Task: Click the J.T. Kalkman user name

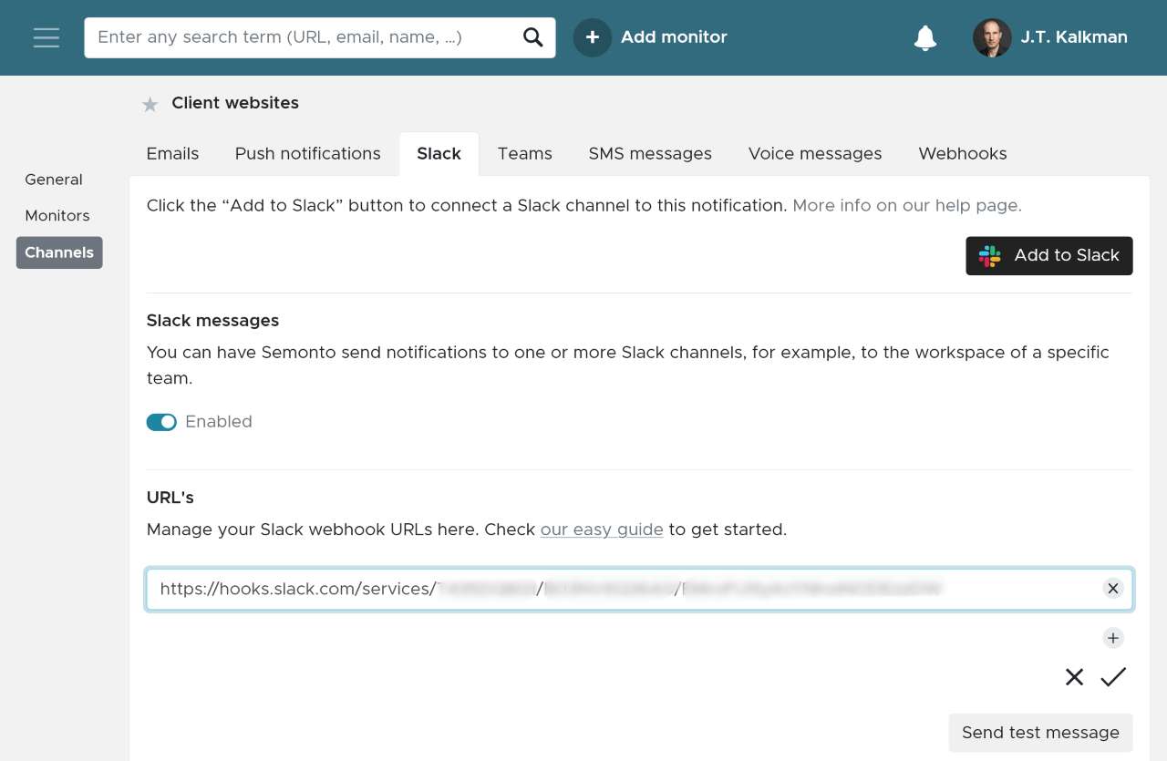Action: (x=1074, y=37)
